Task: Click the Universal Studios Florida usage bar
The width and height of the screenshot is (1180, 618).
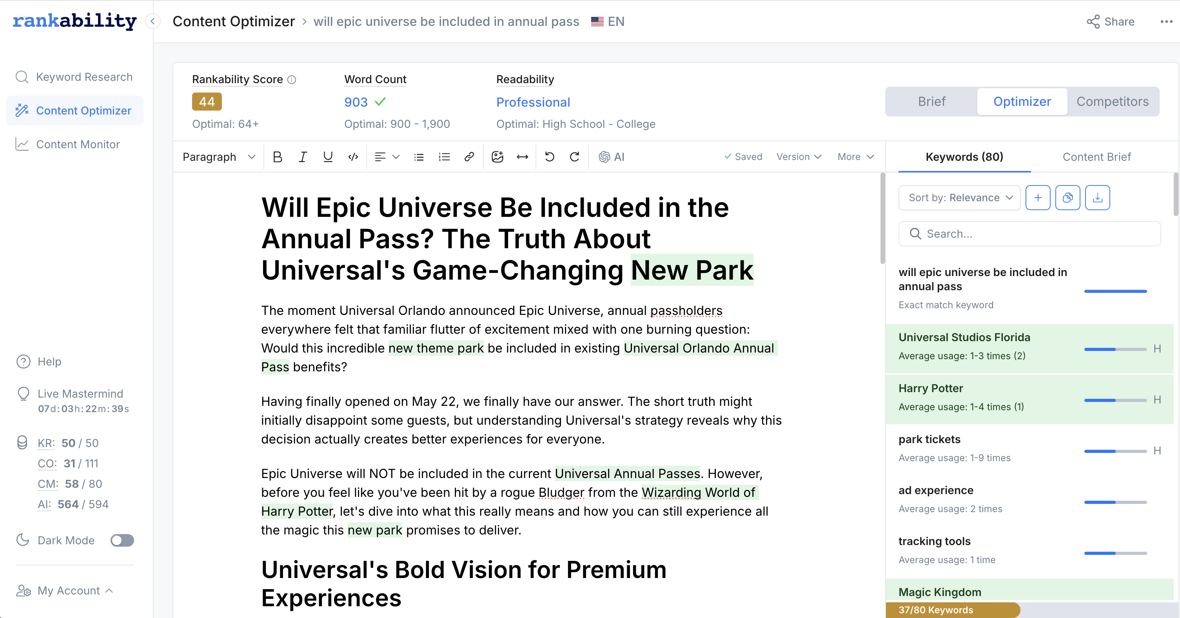Action: point(1115,349)
